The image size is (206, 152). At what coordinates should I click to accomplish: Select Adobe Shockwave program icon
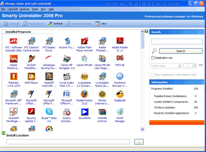(x=14, y=59)
